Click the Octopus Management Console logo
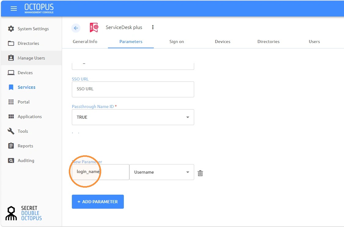This screenshot has height=227, width=344. [39, 9]
